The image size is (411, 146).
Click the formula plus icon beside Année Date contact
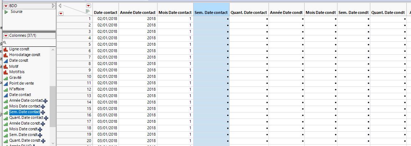pyautogui.click(x=45, y=101)
